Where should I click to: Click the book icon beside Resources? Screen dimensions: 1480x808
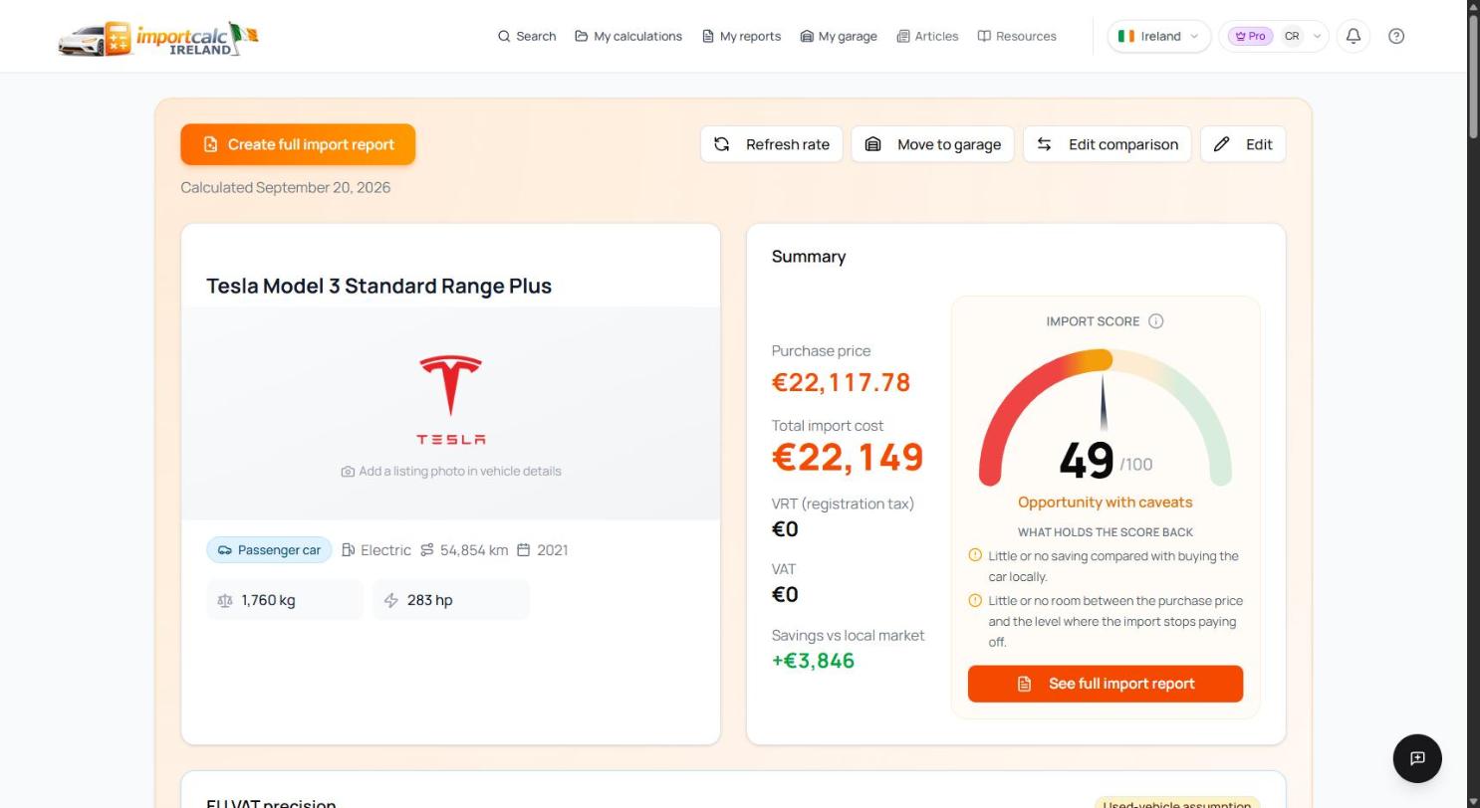click(984, 36)
